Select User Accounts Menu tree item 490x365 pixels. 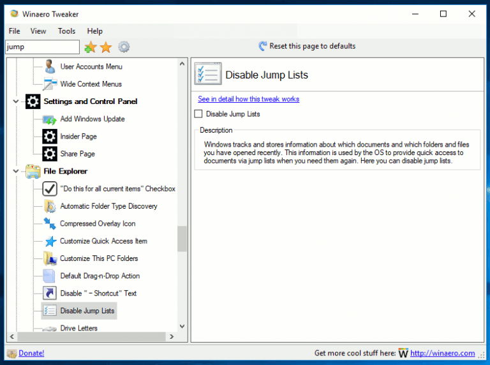91,66
